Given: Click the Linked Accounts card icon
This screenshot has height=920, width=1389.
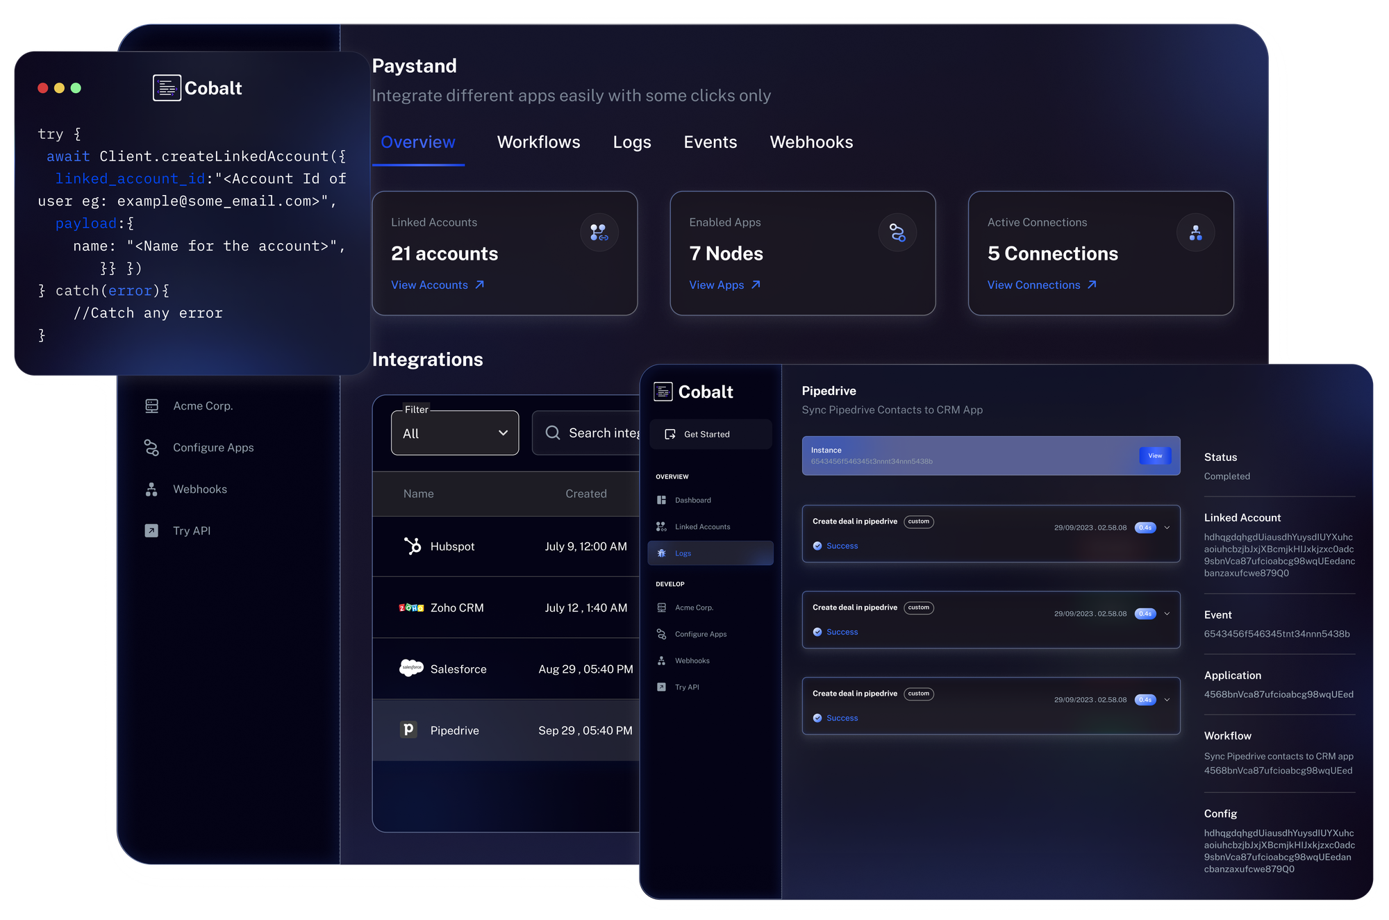Looking at the screenshot, I should click(599, 233).
